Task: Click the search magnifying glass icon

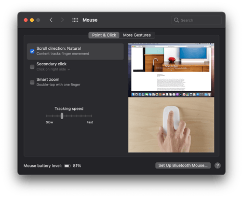Action: tap(177, 20)
